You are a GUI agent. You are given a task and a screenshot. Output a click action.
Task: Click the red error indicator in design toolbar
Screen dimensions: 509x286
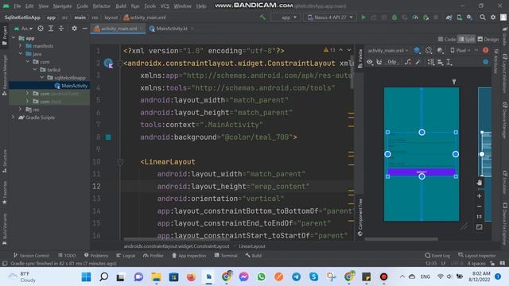coord(486,50)
